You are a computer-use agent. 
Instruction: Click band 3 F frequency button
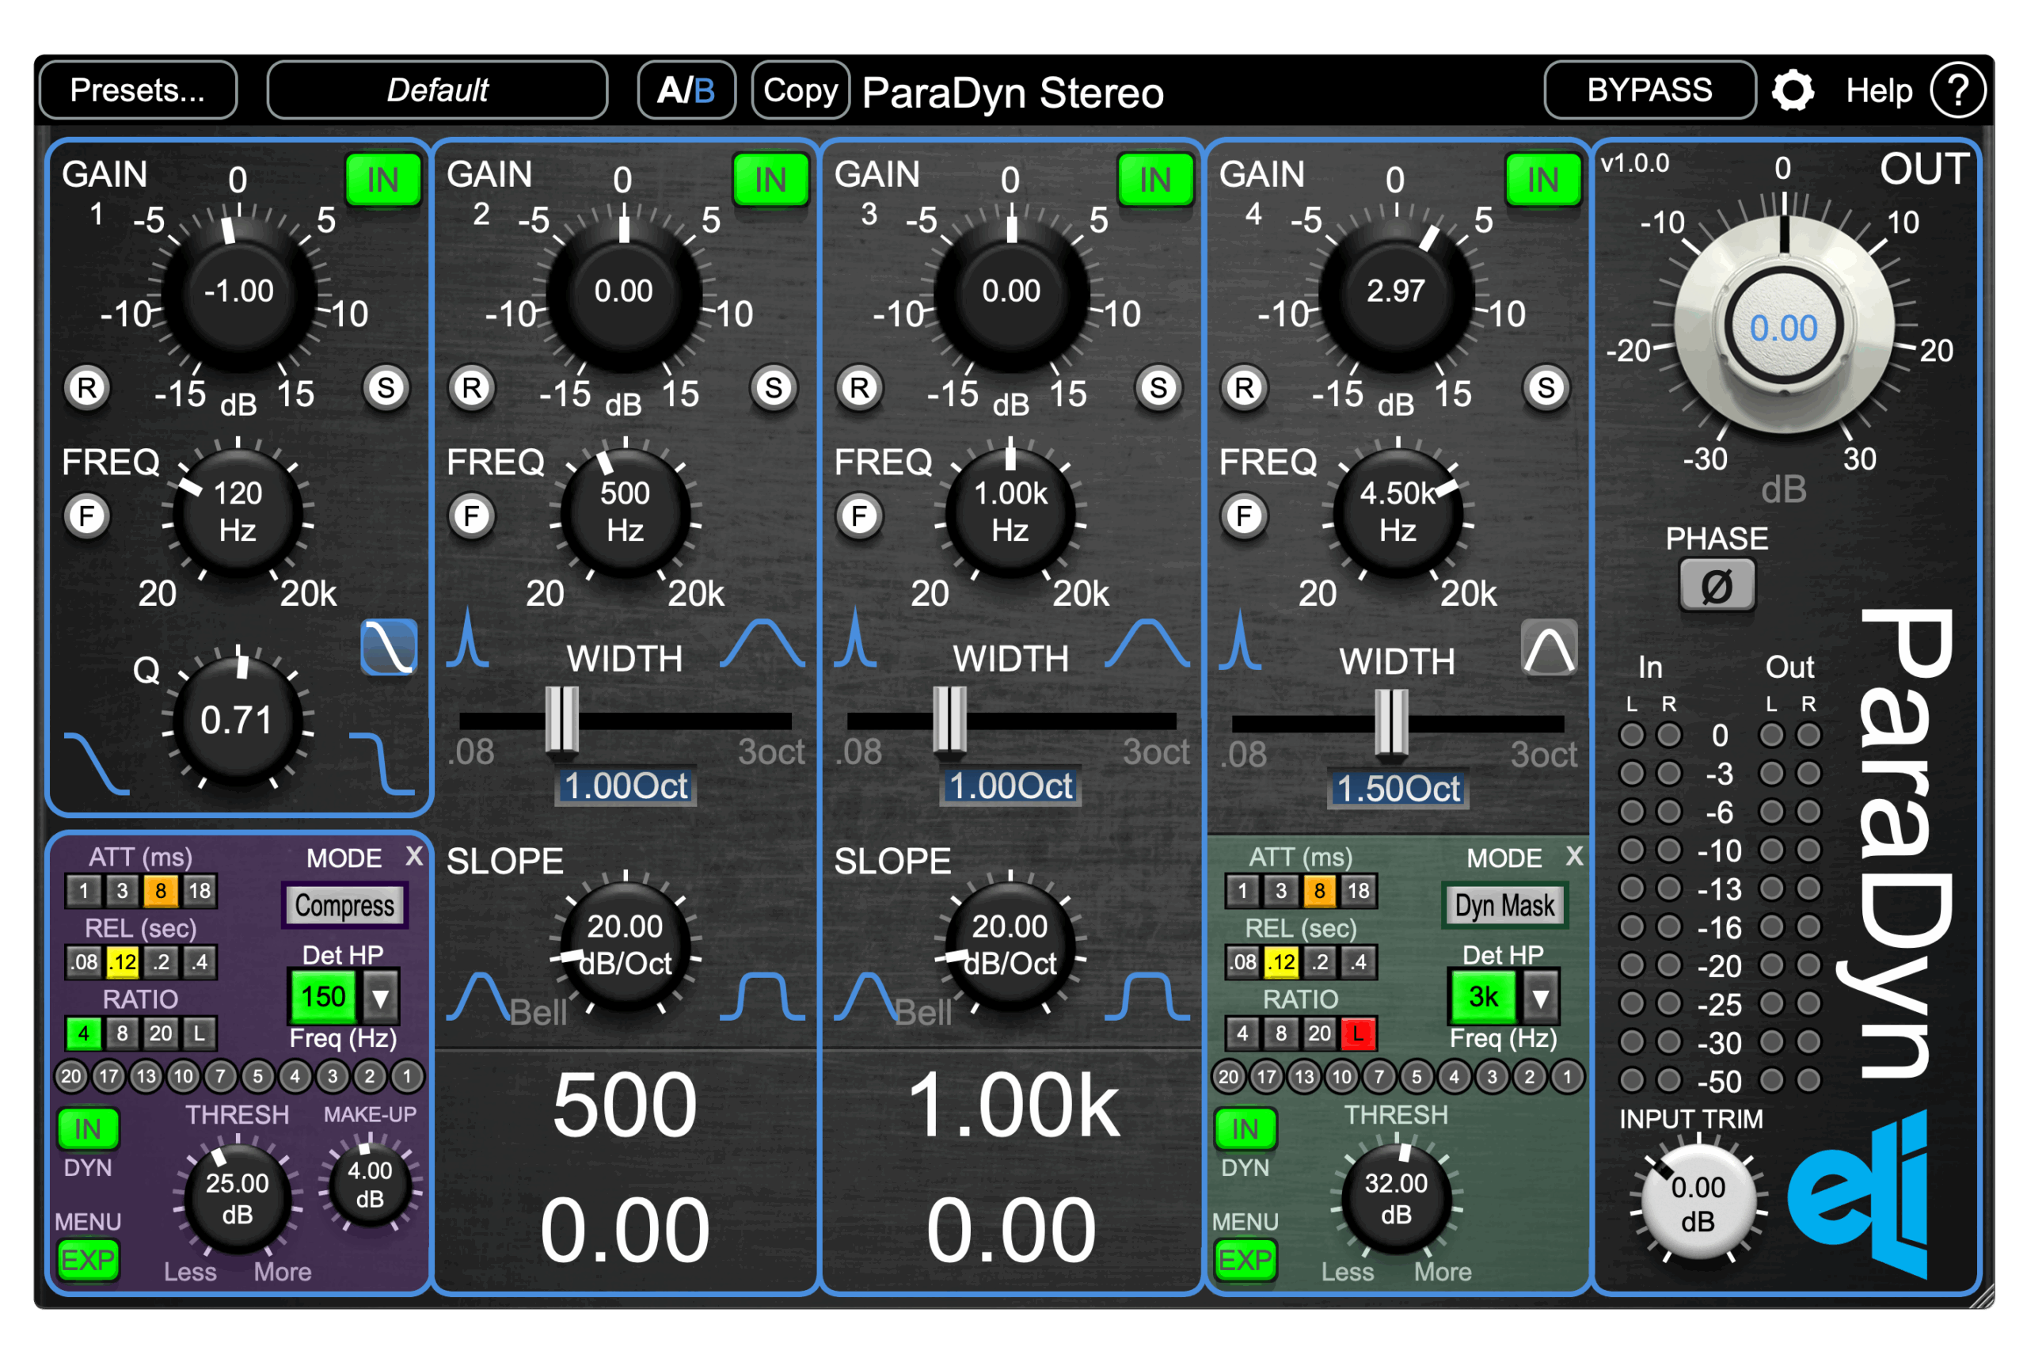(859, 516)
